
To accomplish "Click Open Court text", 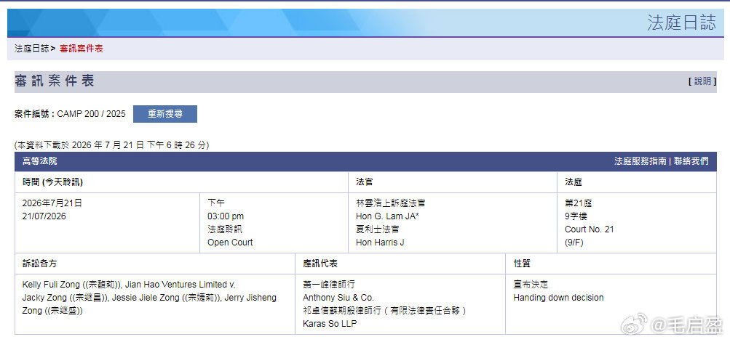I will point(231,243).
